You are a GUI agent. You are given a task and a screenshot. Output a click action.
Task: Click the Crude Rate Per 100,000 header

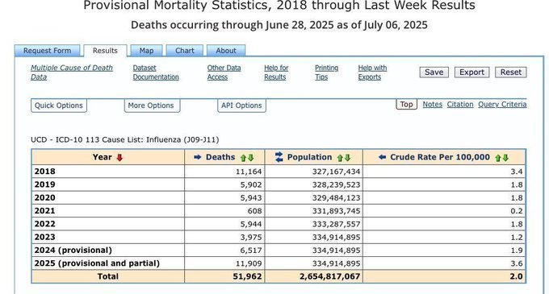[x=440, y=157]
